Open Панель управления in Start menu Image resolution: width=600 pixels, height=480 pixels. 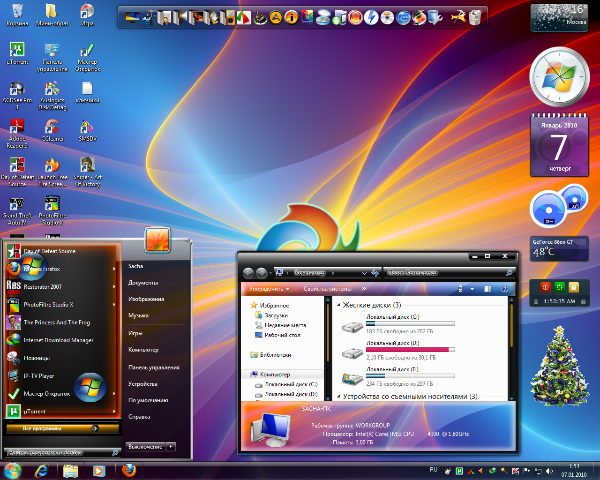[x=154, y=367]
